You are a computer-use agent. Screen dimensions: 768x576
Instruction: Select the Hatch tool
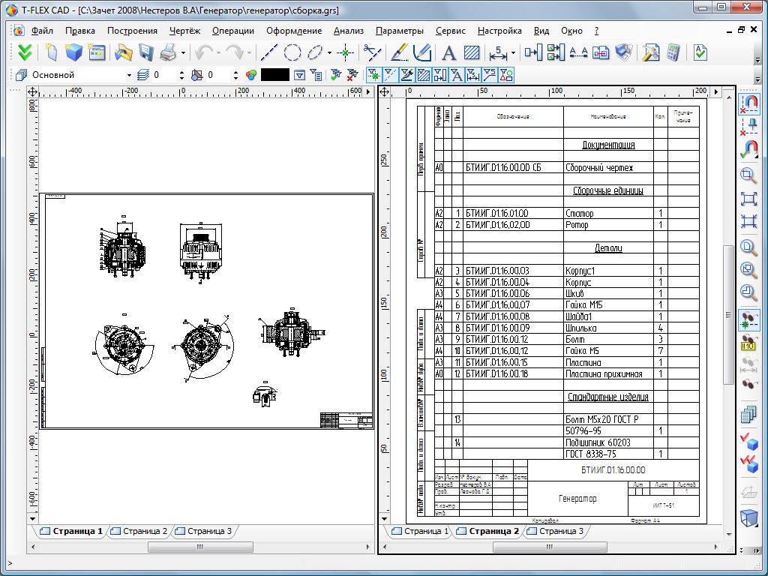[472, 52]
